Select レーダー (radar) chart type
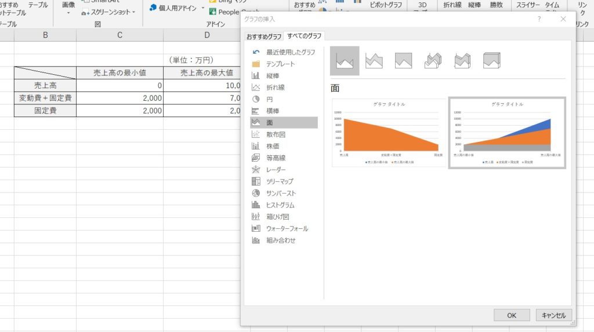This screenshot has width=594, height=332. 280,170
